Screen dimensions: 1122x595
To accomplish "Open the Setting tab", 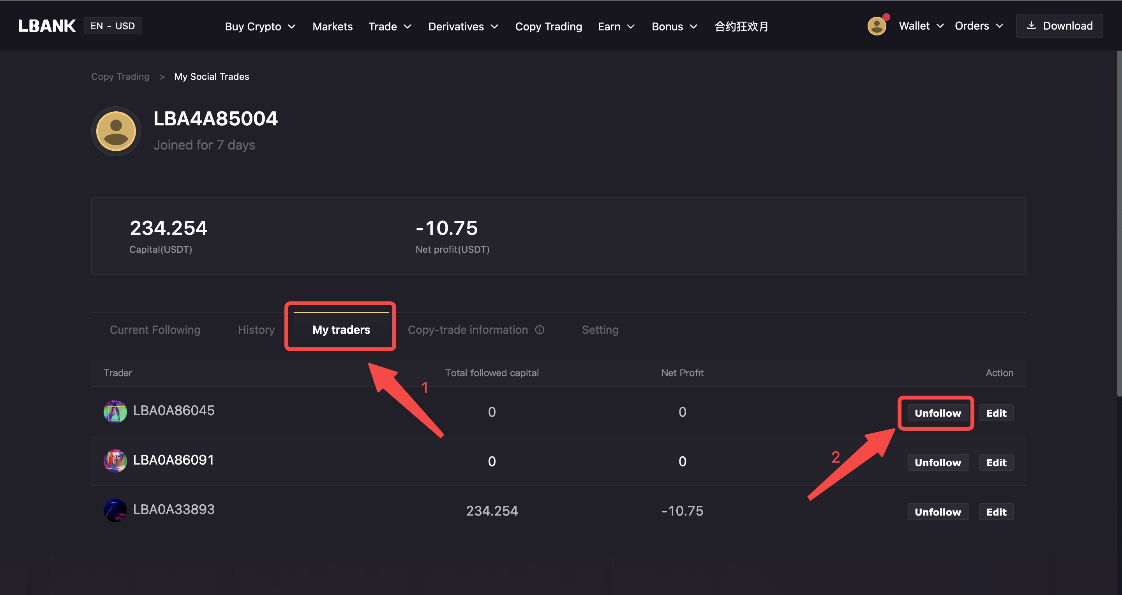I will (600, 329).
